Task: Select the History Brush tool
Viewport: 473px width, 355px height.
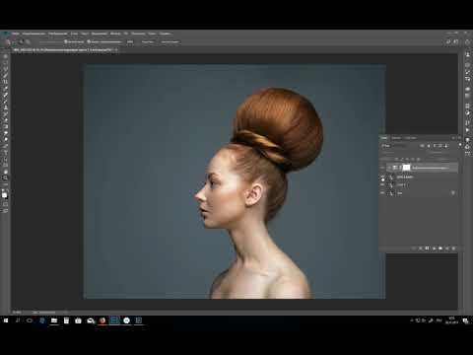Action: (x=6, y=114)
